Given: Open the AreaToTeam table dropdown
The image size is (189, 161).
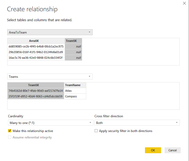Looking at the screenshot, I should pyautogui.click(x=50, y=32).
